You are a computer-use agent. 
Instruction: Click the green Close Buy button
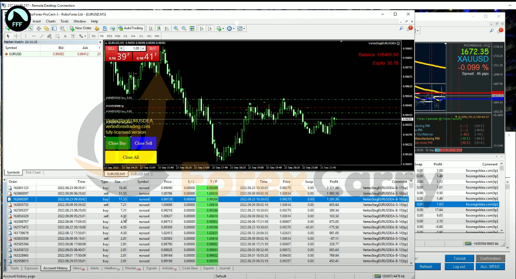[117, 143]
